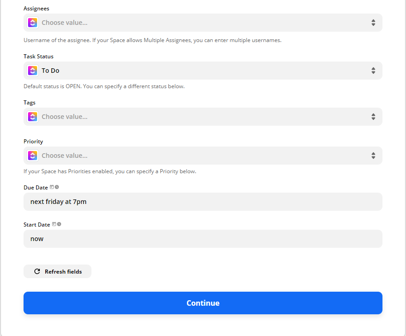Select the Tags Choose value field
406x336 pixels.
tap(203, 117)
